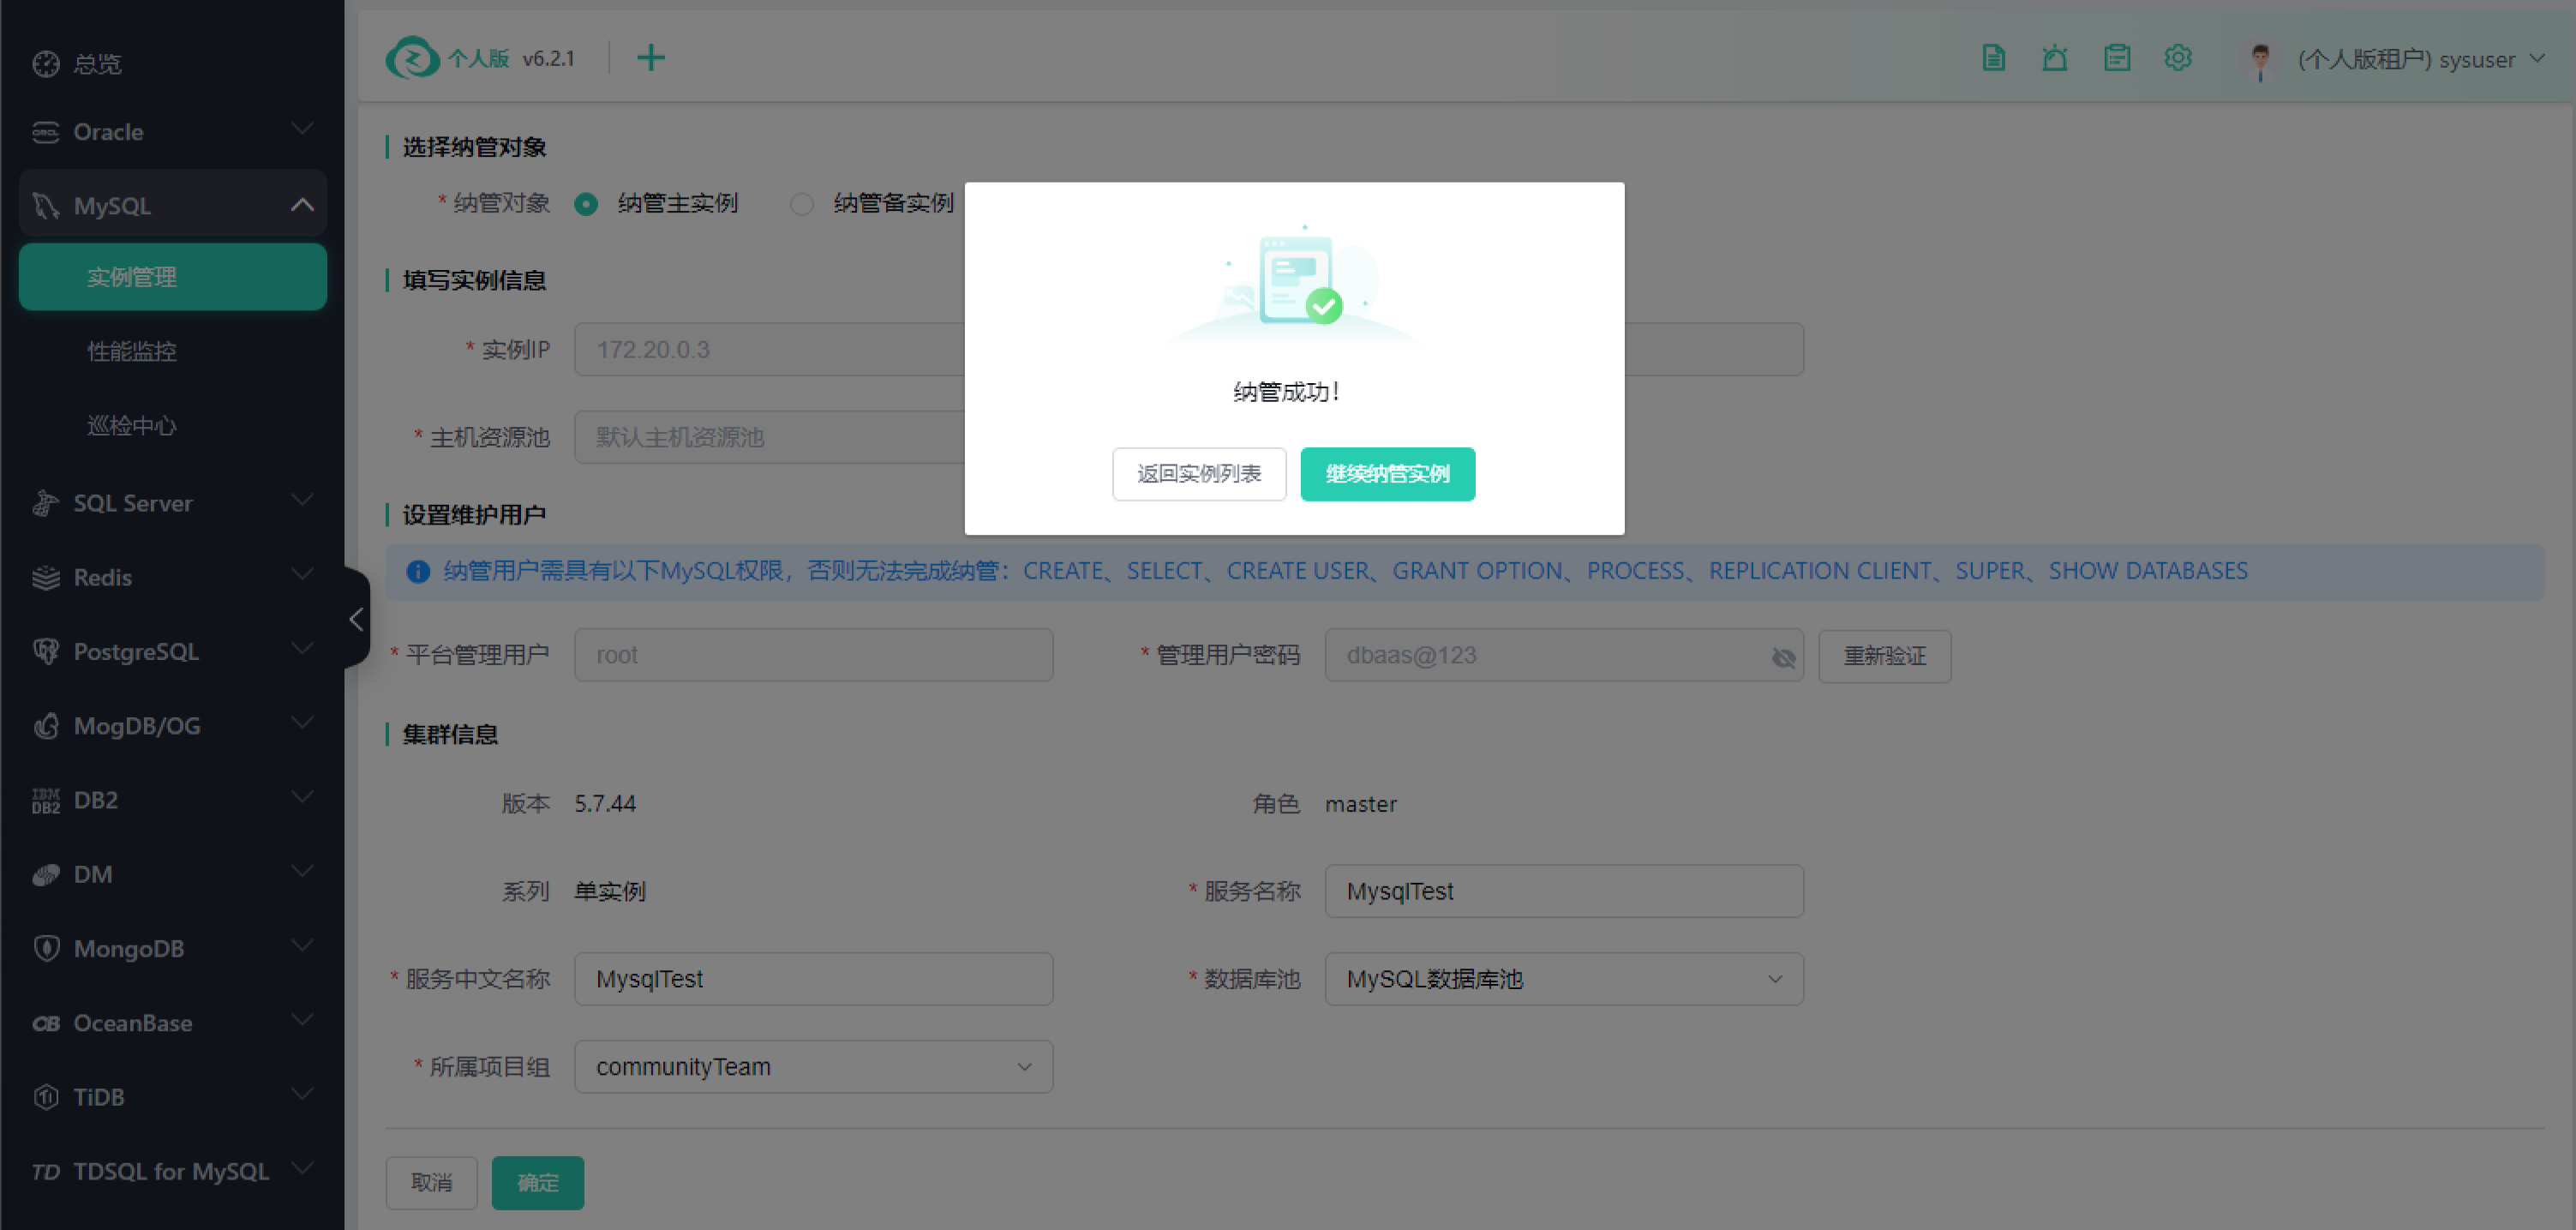This screenshot has width=2576, height=1230.
Task: Click the plus icon in header
Action: (650, 58)
